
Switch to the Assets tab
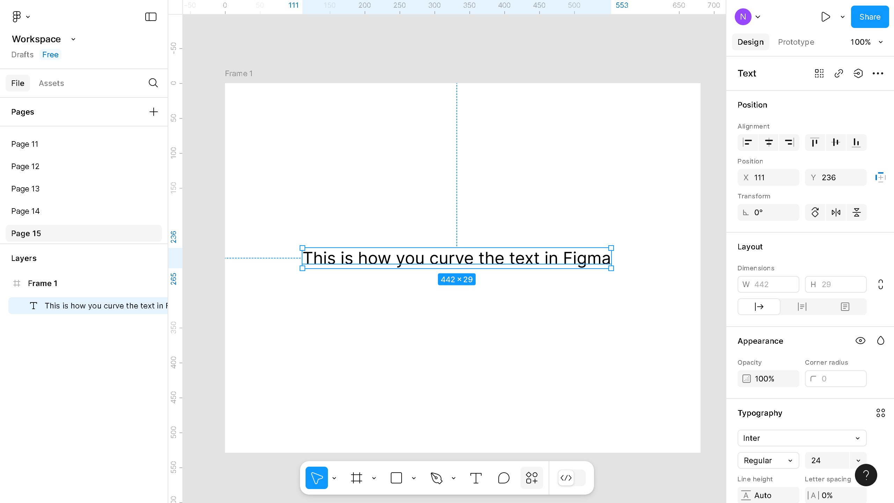coord(51,83)
